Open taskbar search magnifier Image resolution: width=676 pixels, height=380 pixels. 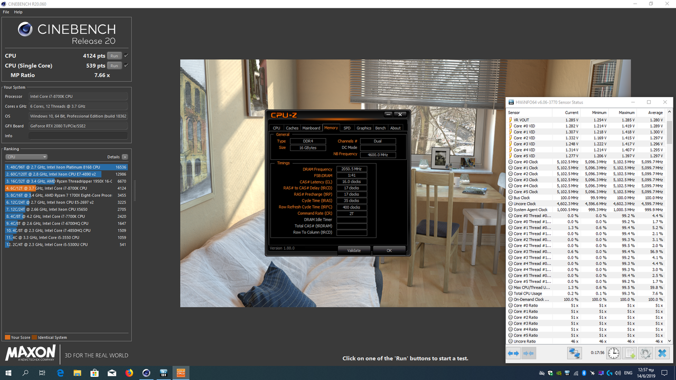coord(25,373)
